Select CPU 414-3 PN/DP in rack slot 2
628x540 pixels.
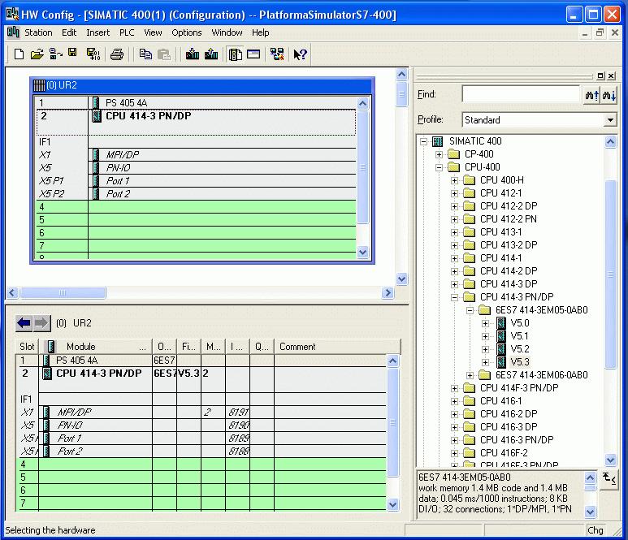tap(196, 122)
